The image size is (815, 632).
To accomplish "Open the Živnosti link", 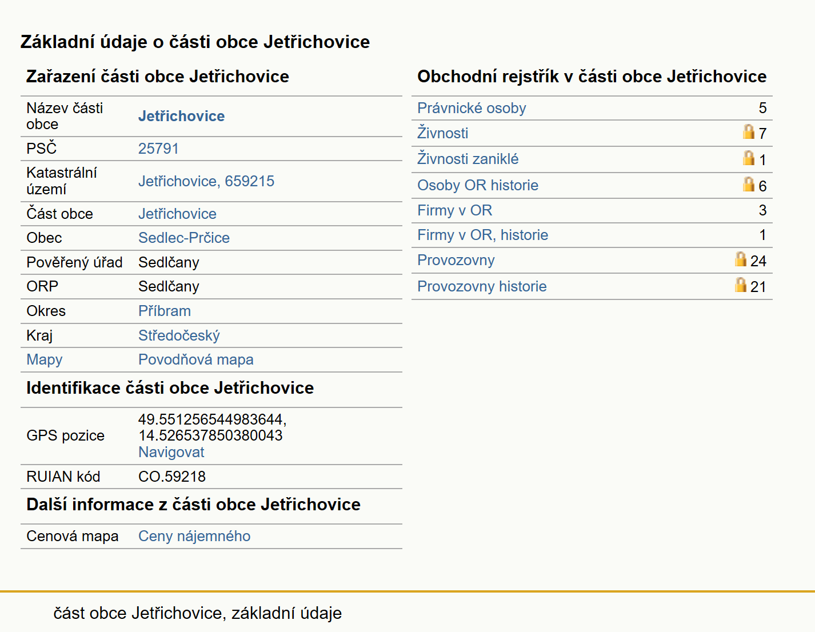I will pyautogui.click(x=442, y=133).
